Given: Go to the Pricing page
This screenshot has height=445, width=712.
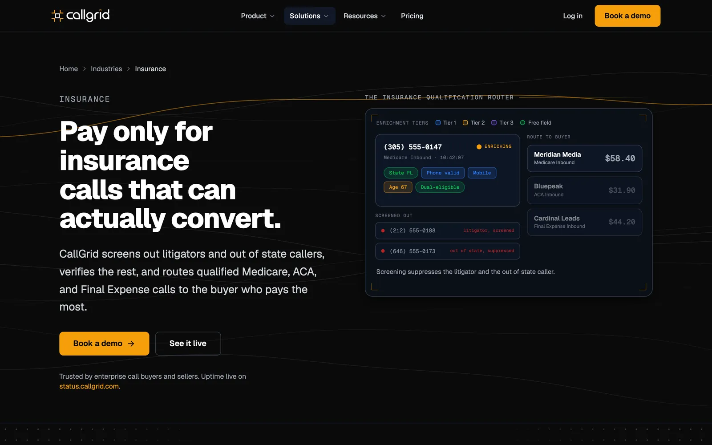Looking at the screenshot, I should 412,16.
